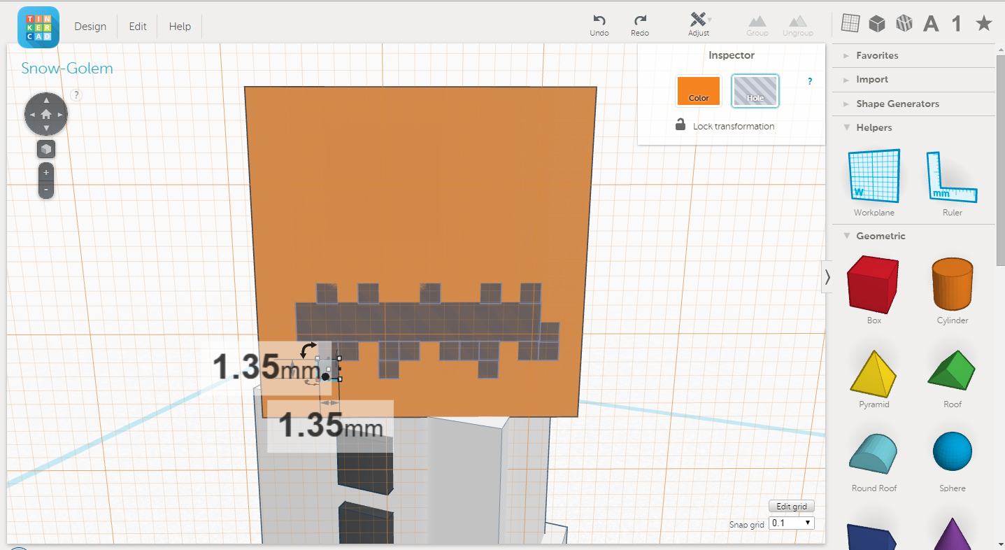Select the Workplane helper
Viewport: 1005px width, 550px height.
pos(874,182)
